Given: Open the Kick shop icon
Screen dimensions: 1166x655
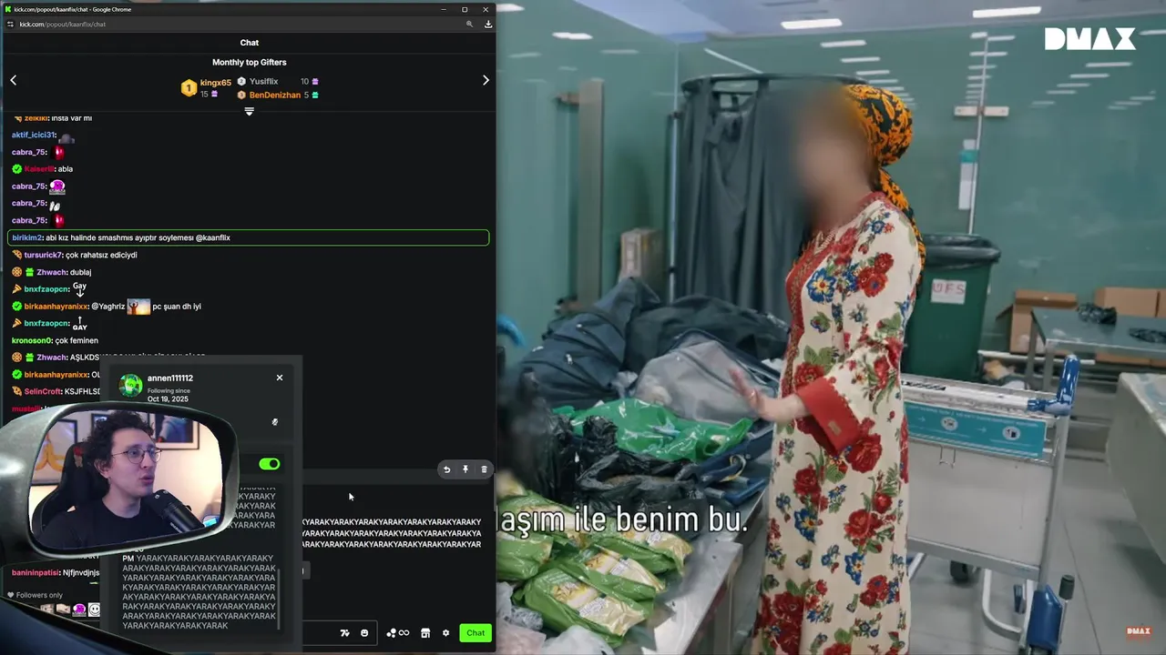Looking at the screenshot, I should [x=425, y=633].
